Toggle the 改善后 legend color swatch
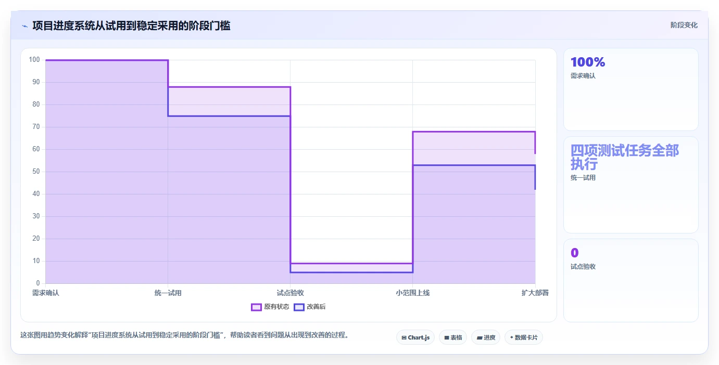This screenshot has height=365, width=719. (299, 307)
